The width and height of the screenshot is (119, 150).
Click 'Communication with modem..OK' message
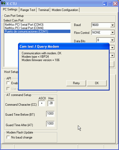42,53
